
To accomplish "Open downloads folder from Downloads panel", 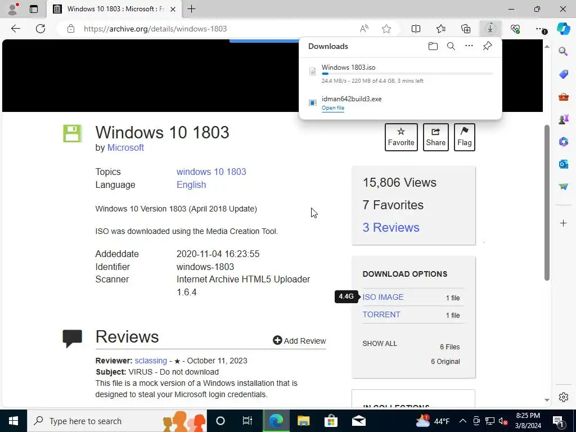I will [x=433, y=46].
